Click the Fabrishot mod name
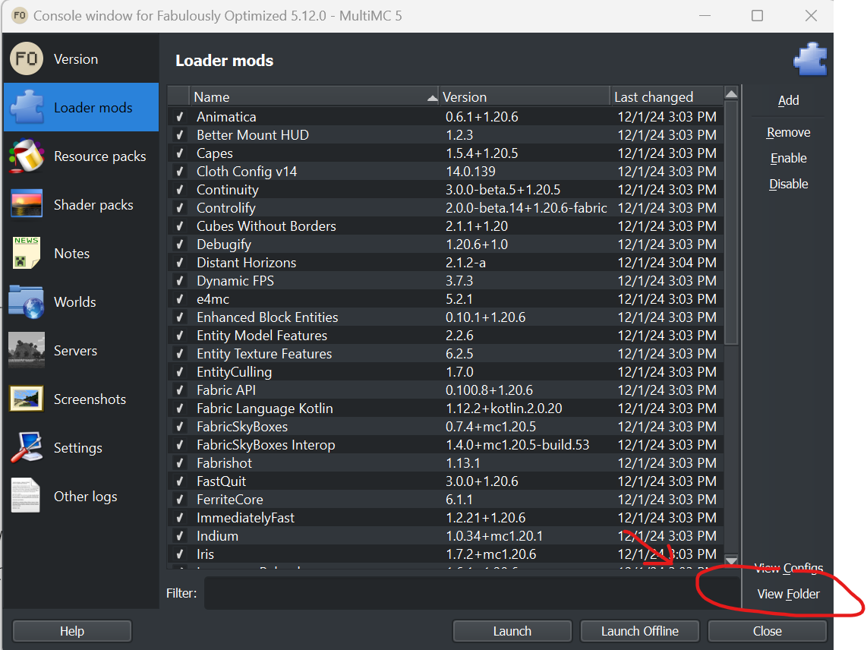The height and width of the screenshot is (650, 867). pos(224,463)
